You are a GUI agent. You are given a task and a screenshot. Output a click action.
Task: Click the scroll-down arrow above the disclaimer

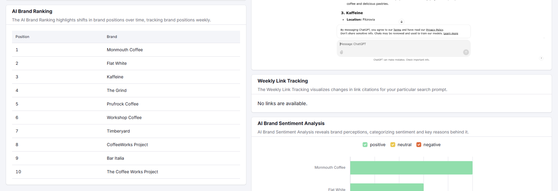pos(401,22)
